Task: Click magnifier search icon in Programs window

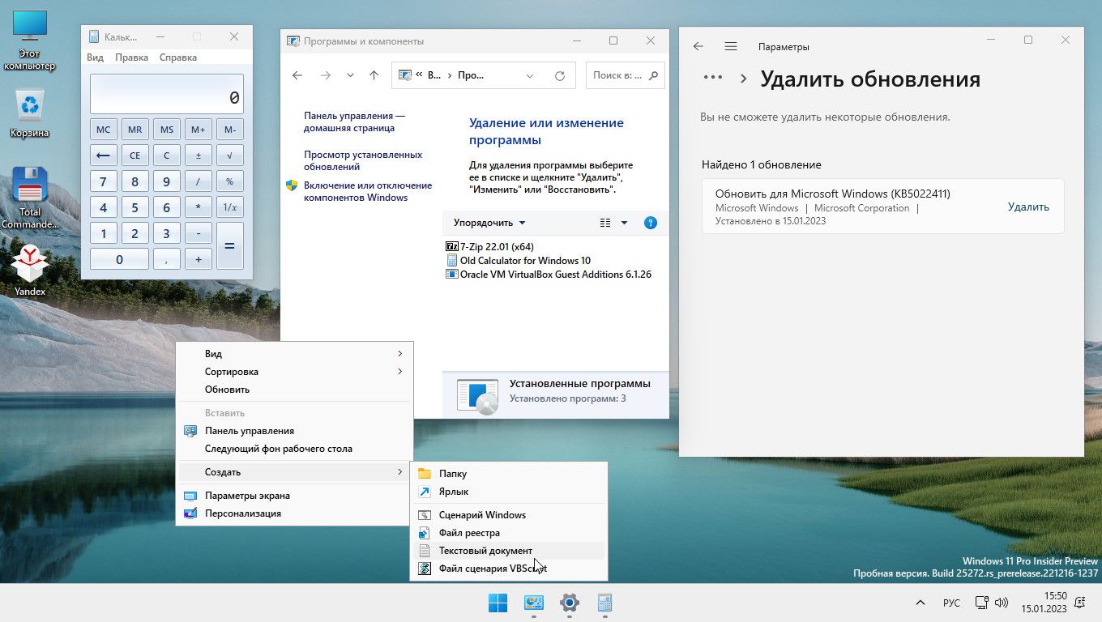Action: [654, 75]
